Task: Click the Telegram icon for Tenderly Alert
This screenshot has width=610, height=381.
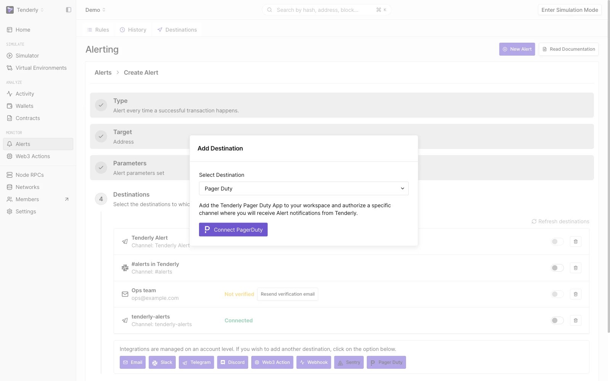Action: tap(125, 242)
